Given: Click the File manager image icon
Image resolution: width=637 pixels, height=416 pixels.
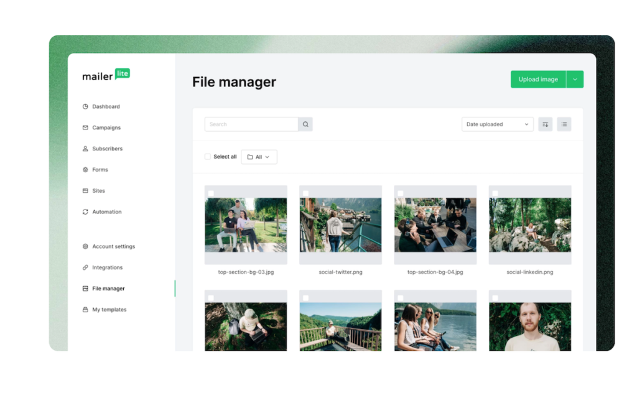Looking at the screenshot, I should click(x=85, y=289).
